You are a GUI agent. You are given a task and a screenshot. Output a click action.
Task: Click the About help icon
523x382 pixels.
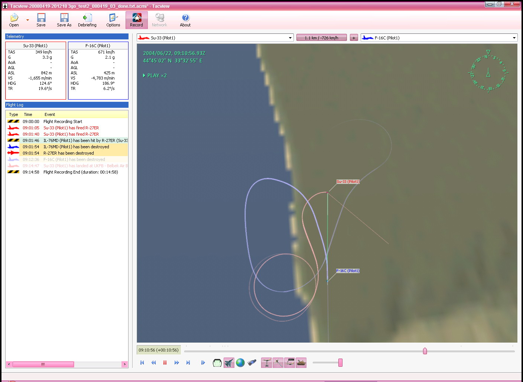pos(185,20)
